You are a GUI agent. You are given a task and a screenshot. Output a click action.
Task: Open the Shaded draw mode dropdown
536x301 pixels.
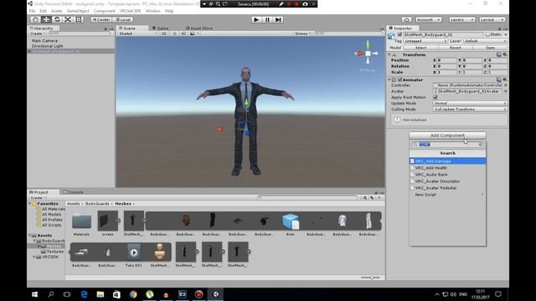tap(137, 33)
